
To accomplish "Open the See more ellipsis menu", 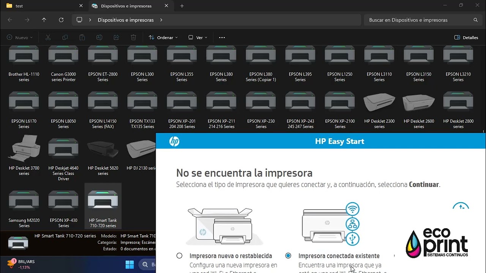I will (x=222, y=38).
